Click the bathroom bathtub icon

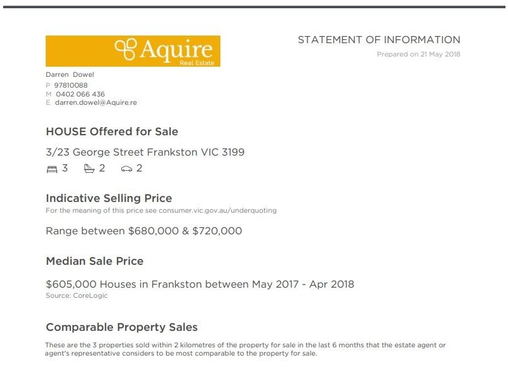pos(90,169)
